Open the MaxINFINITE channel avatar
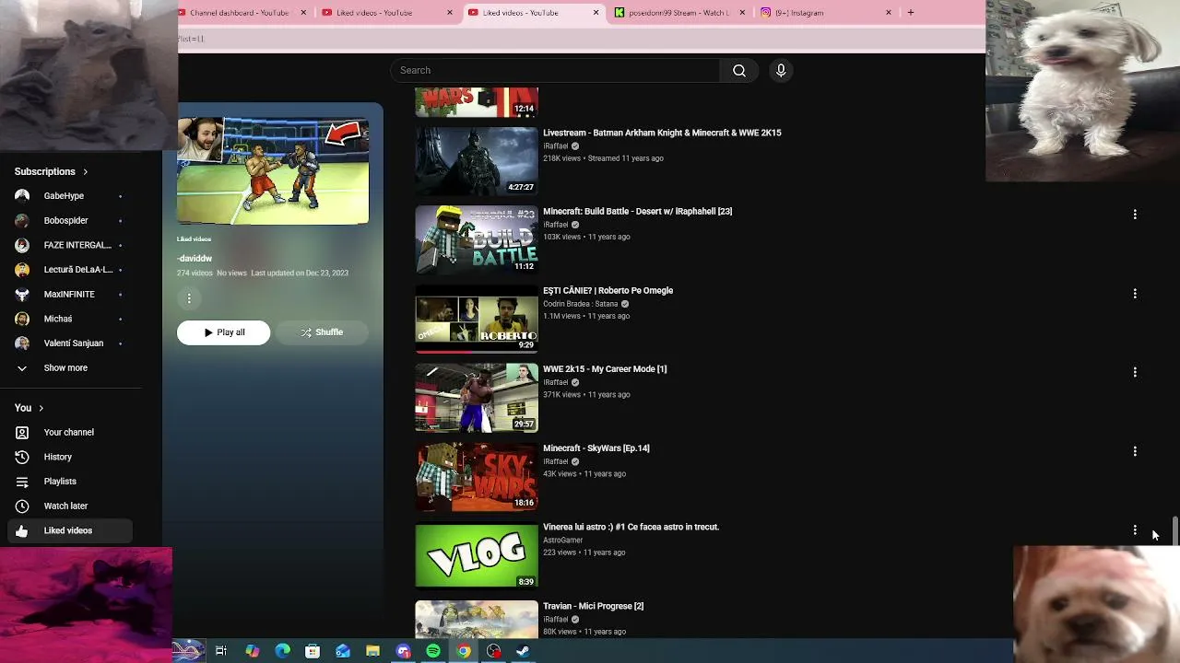The height and width of the screenshot is (663, 1180). coord(22,295)
